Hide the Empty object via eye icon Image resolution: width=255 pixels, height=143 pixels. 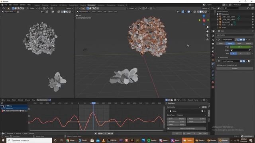pyautogui.click(x=253, y=27)
